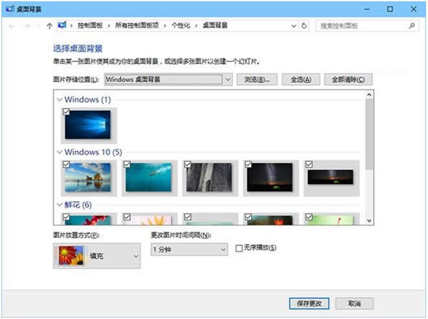Select the underwater swimmer wallpaper thumbnail
The width and height of the screenshot is (428, 319).
148,177
